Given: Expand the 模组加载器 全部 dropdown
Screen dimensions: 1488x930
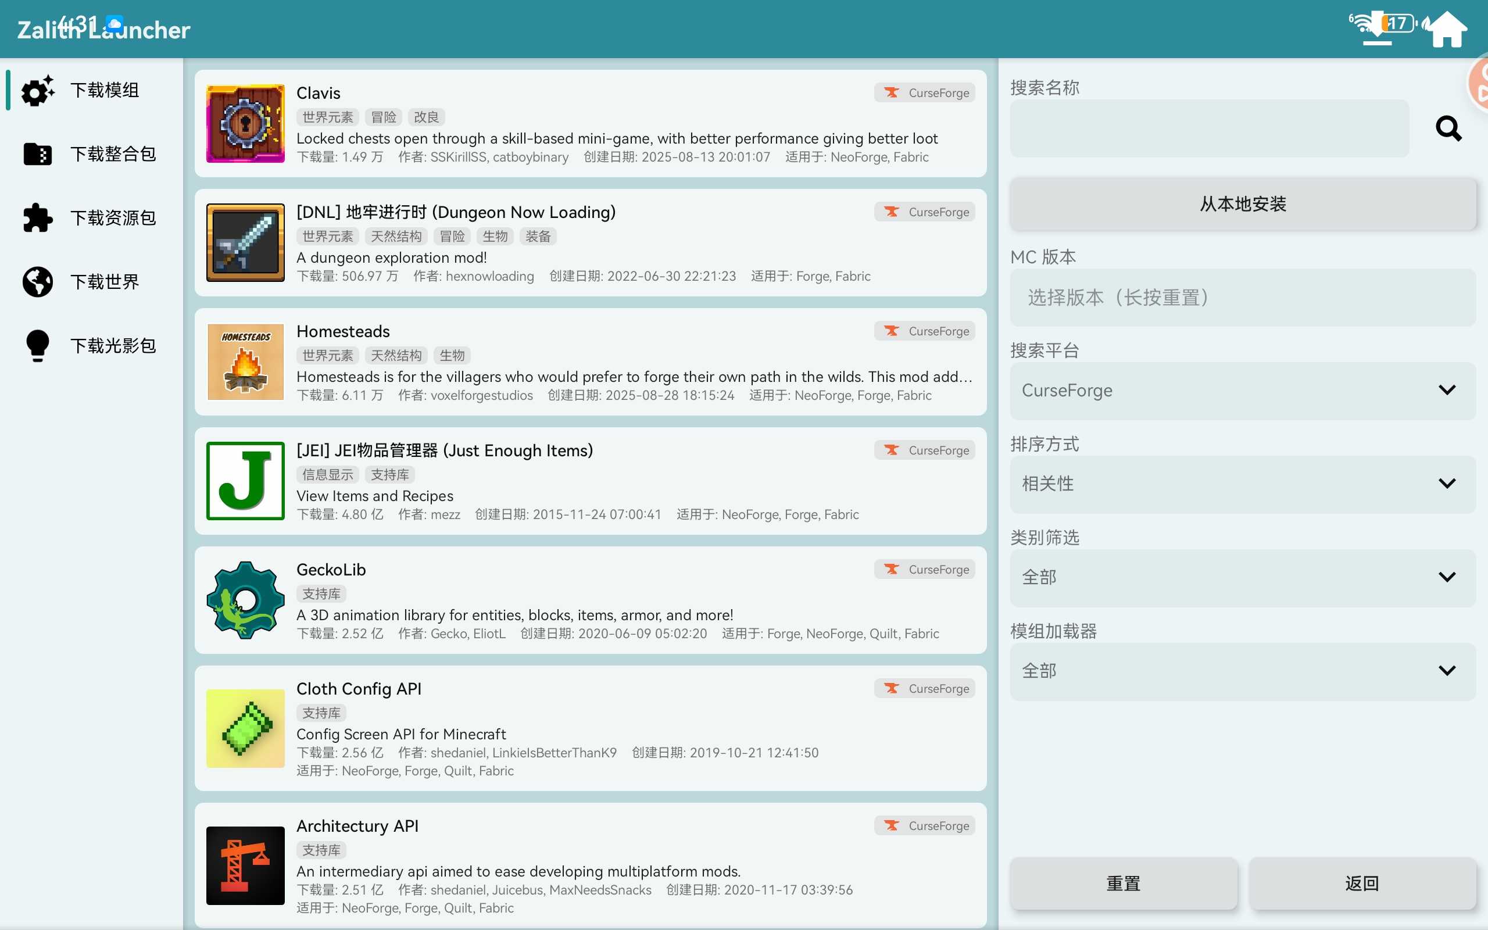Looking at the screenshot, I should 1243,671.
